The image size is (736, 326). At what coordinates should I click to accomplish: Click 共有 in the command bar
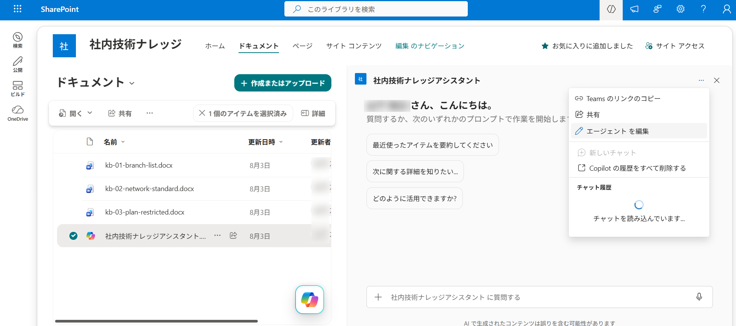click(120, 113)
